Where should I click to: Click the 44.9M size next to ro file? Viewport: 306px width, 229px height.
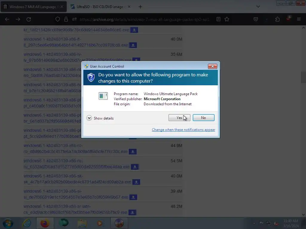click(x=176, y=146)
